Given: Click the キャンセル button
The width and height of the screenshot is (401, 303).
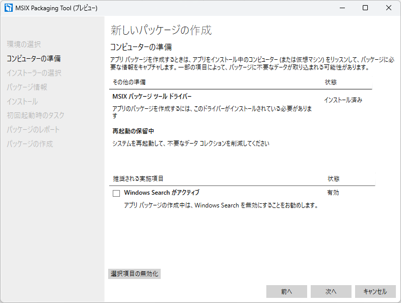Looking at the screenshot, I should point(375,291).
